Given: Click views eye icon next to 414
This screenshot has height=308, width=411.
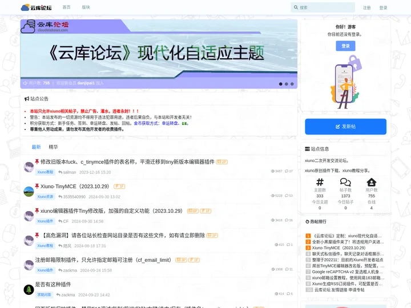Looking at the screenshot, I should [276, 294].
